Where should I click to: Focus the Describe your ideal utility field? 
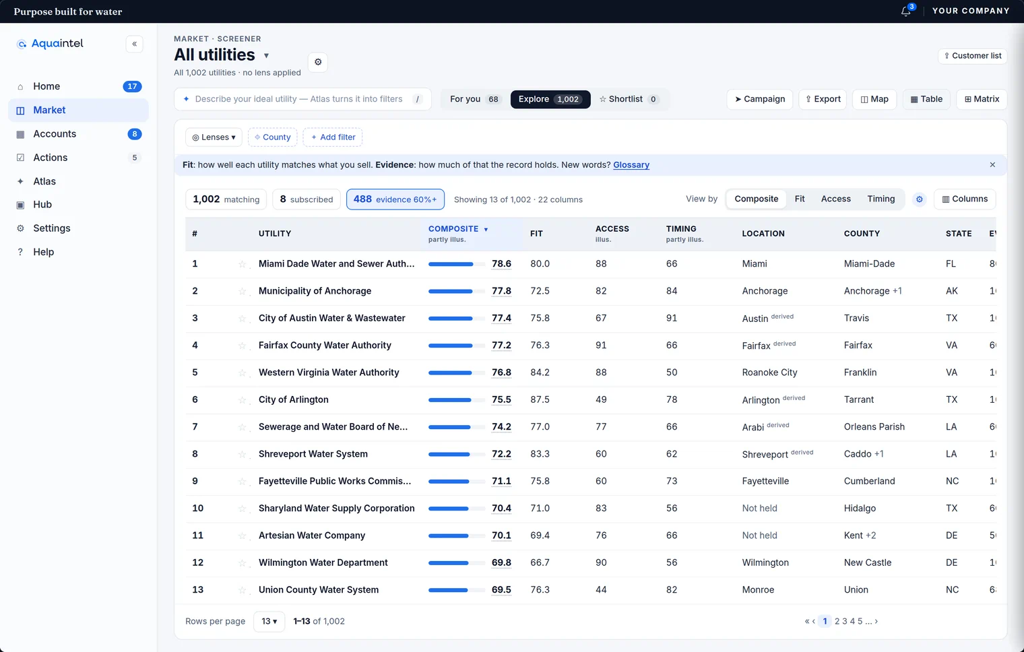[302, 99]
